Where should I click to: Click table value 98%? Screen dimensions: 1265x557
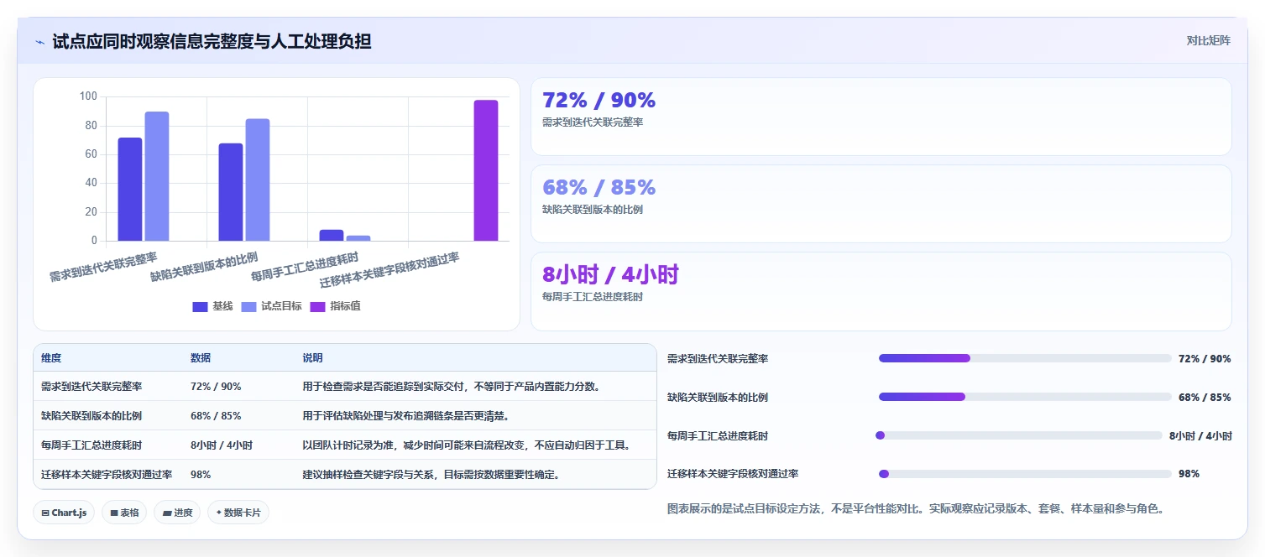(201, 475)
